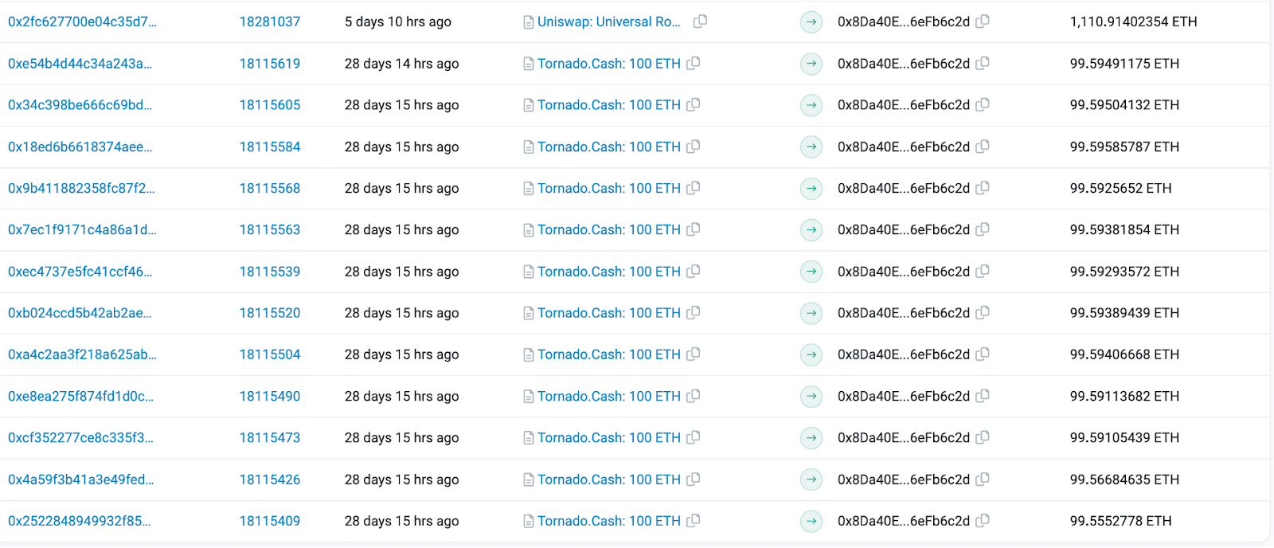This screenshot has height=548, width=1274.
Task: Click the 1,110.91402354 ETH amount
Action: point(1133,22)
